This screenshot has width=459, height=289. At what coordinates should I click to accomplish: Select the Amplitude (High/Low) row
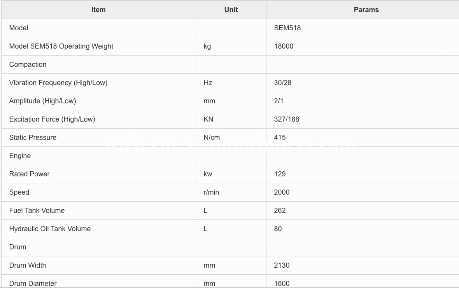230,101
